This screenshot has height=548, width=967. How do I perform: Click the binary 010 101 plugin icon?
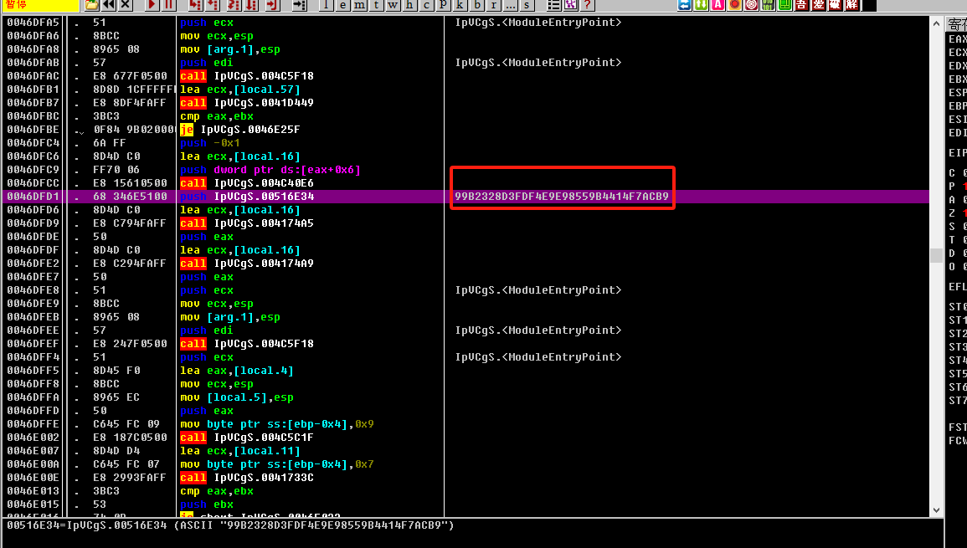pyautogui.click(x=768, y=5)
